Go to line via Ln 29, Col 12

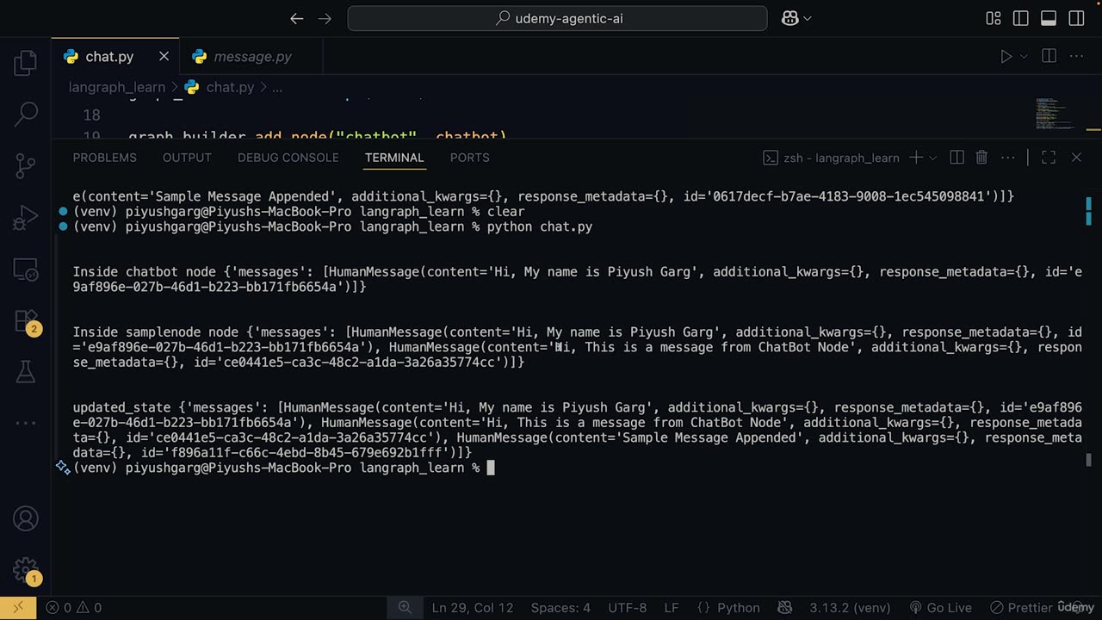[x=473, y=607]
